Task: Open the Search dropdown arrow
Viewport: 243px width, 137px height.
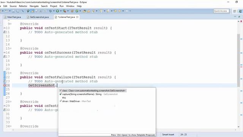Action: [x=97, y=11]
